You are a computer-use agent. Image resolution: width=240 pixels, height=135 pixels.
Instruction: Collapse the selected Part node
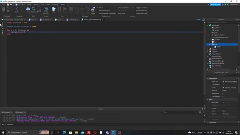[210, 44]
